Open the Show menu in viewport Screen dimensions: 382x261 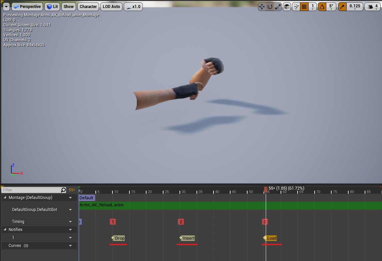coord(69,7)
